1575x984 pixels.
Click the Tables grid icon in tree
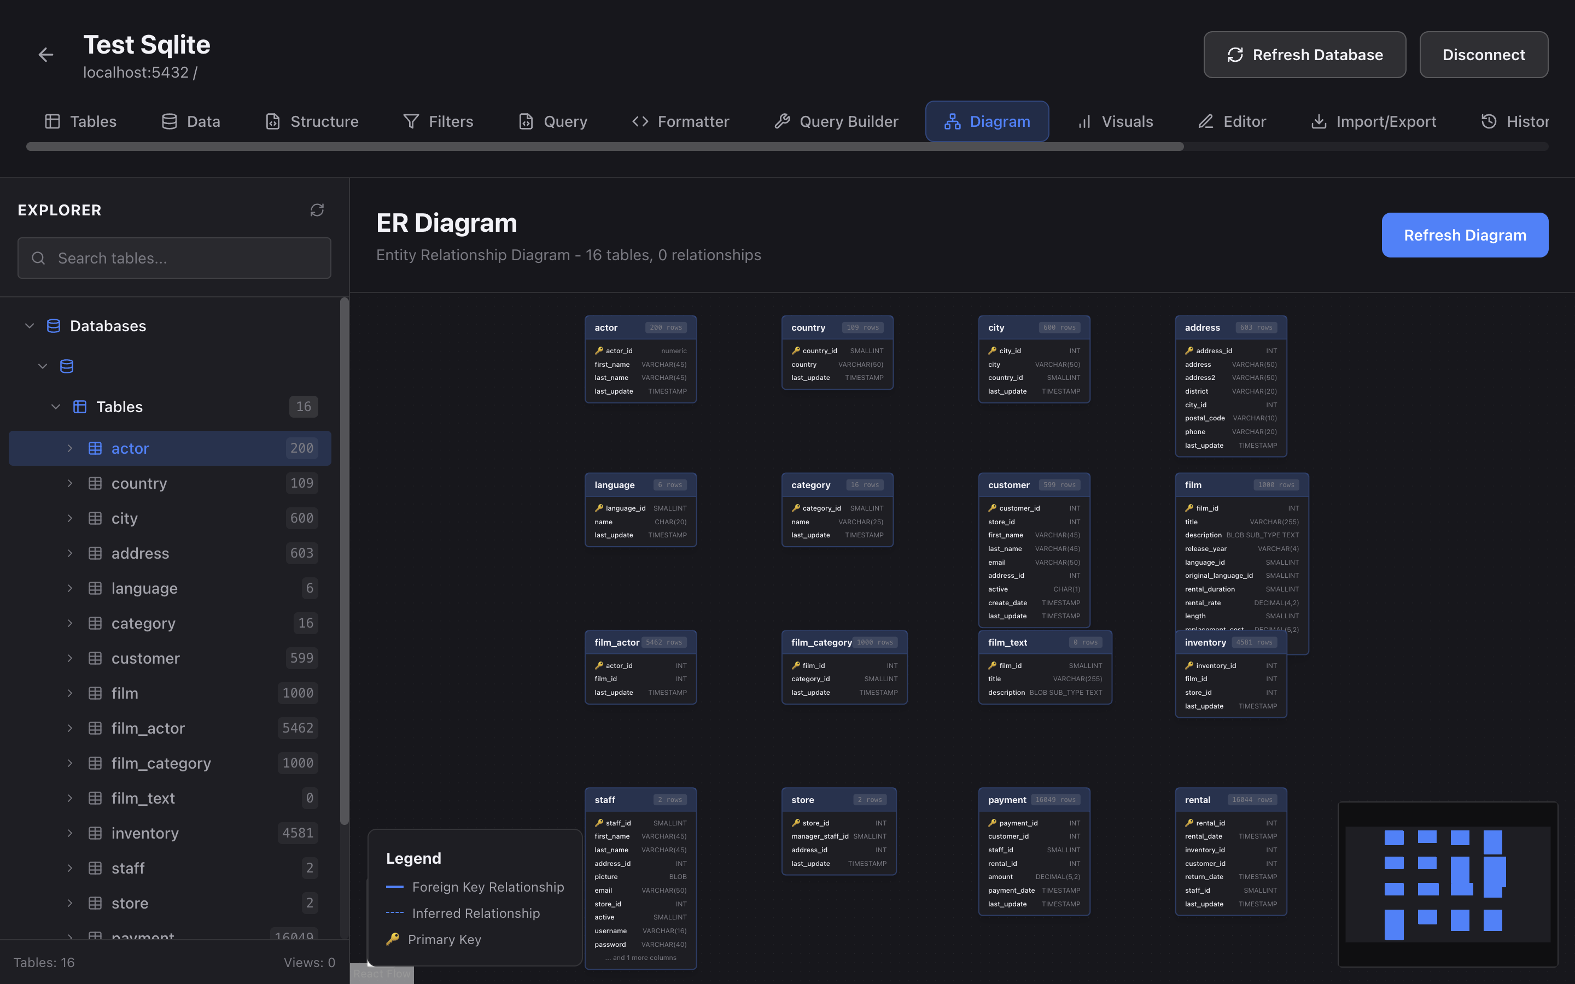80,407
